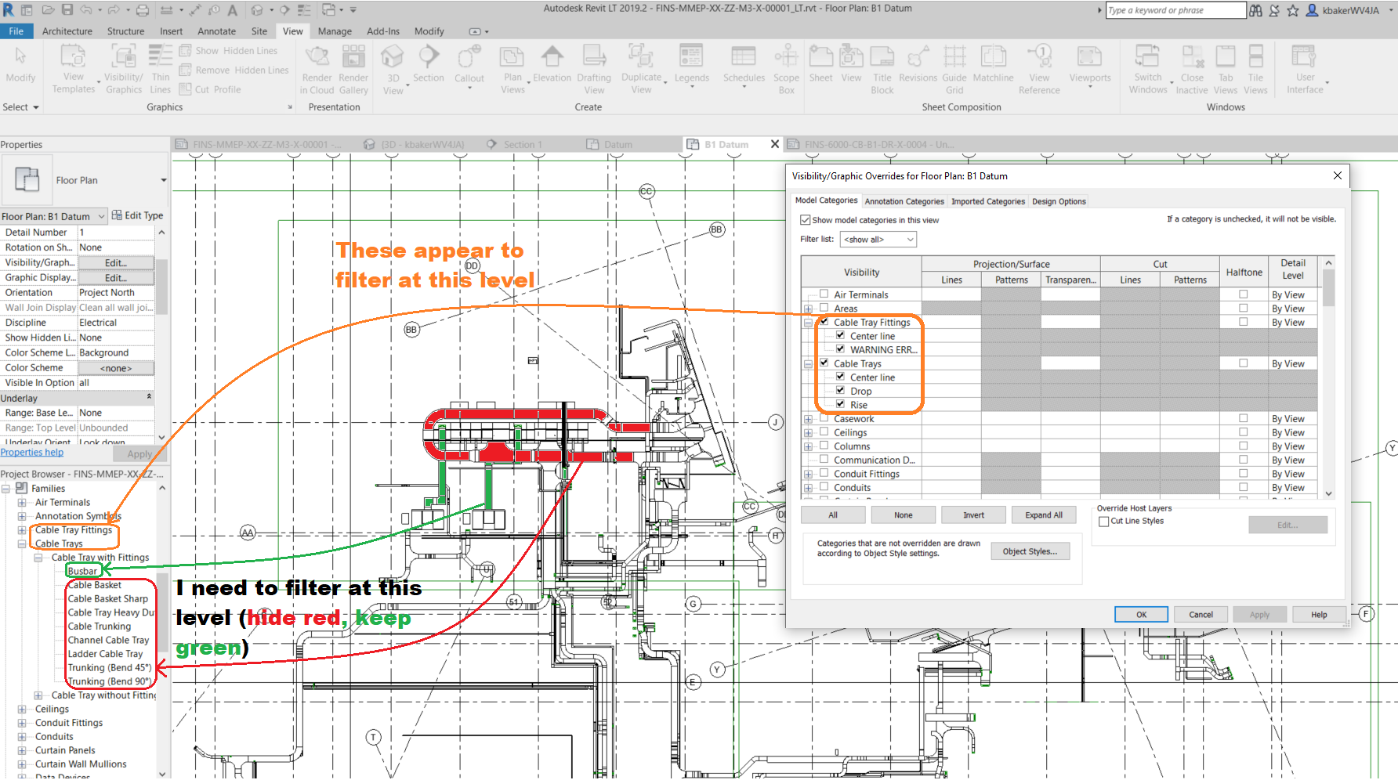Open the Filter list dropdown

[x=878, y=240]
